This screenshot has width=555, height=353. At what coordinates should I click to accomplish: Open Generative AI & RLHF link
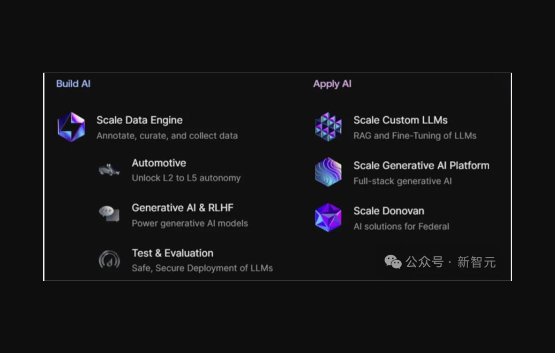coord(182,208)
